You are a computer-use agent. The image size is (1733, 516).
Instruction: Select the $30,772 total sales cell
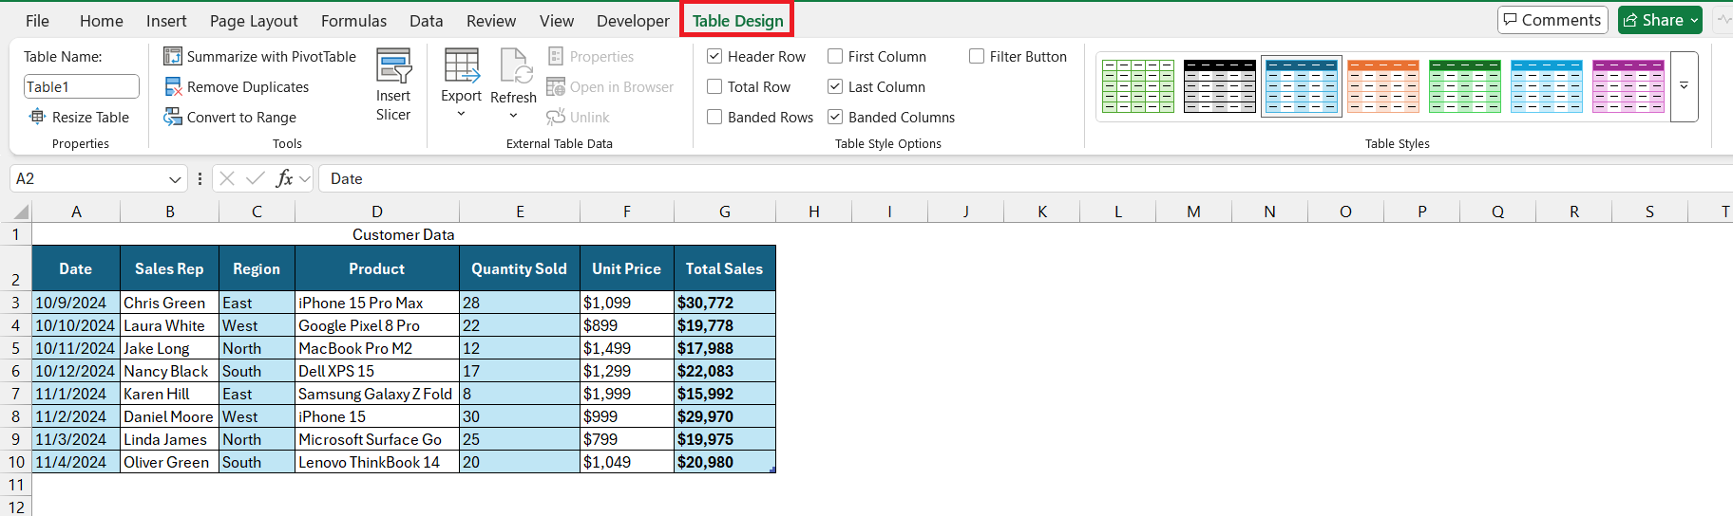725,303
